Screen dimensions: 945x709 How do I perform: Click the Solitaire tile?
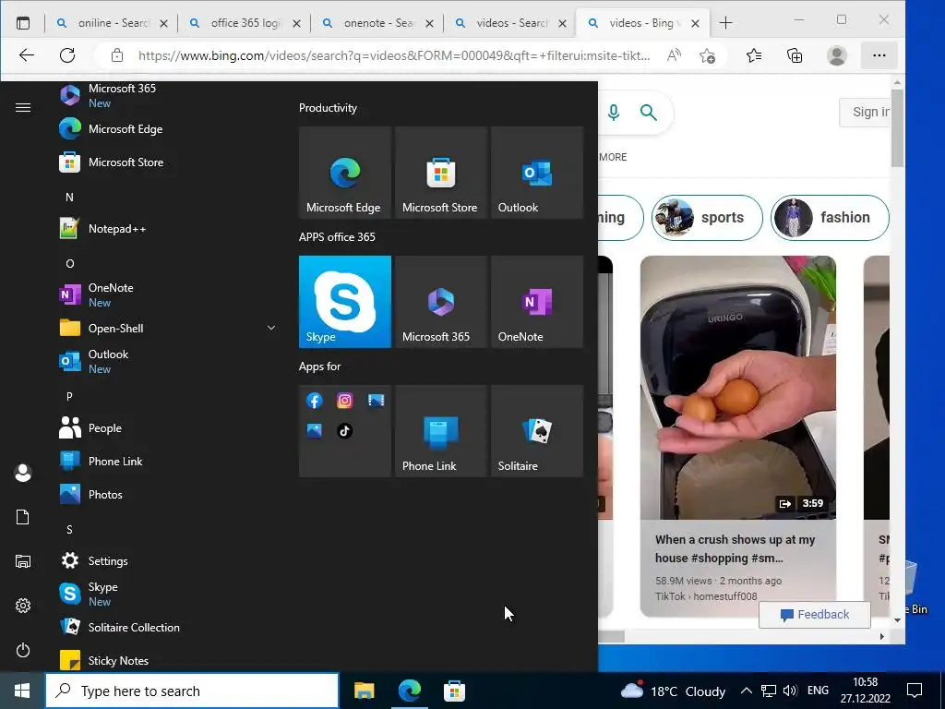[x=537, y=431]
